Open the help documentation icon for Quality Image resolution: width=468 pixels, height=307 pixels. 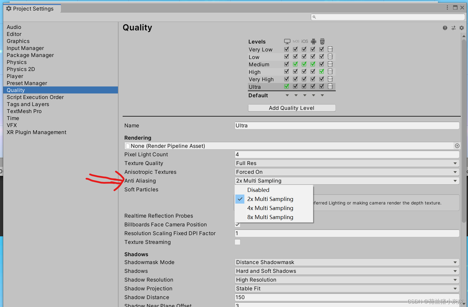pyautogui.click(x=445, y=28)
